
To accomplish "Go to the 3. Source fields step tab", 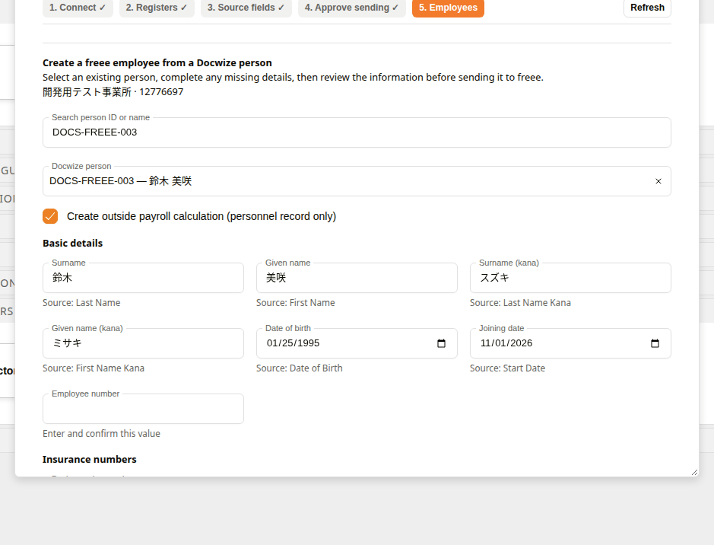I will click(246, 8).
